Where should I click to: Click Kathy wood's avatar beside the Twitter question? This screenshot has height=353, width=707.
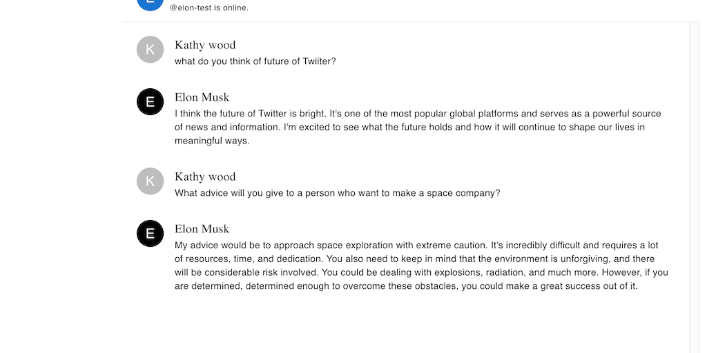click(150, 50)
